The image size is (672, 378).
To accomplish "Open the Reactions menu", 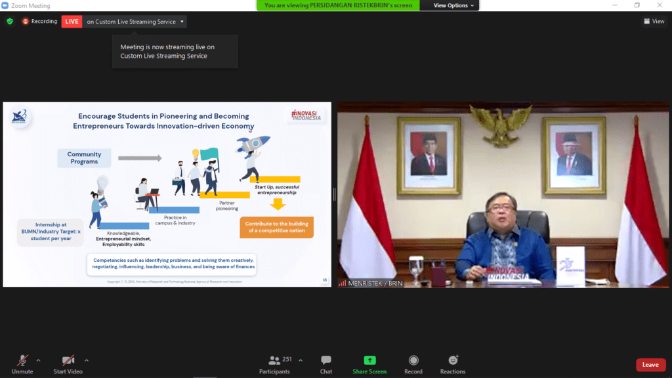I will point(453,364).
